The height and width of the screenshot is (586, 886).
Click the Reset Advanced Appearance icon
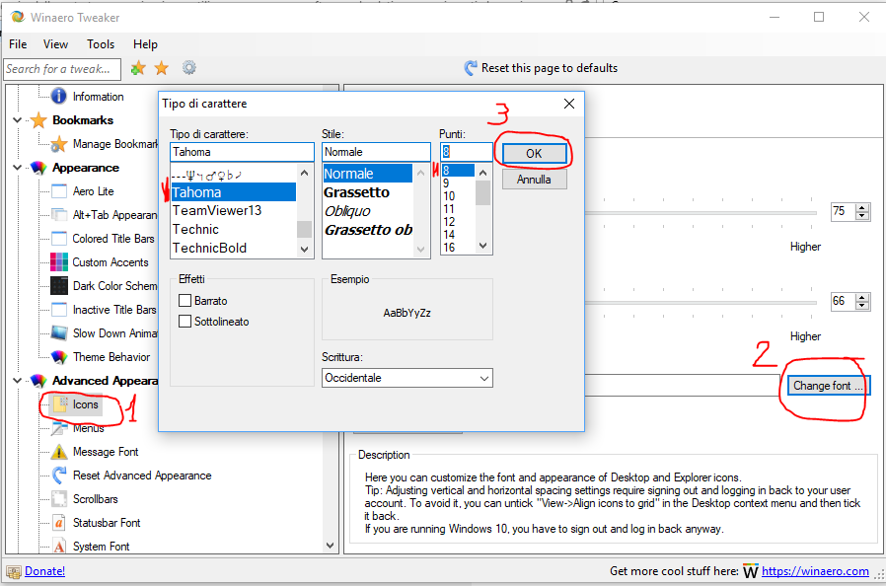[x=58, y=476]
